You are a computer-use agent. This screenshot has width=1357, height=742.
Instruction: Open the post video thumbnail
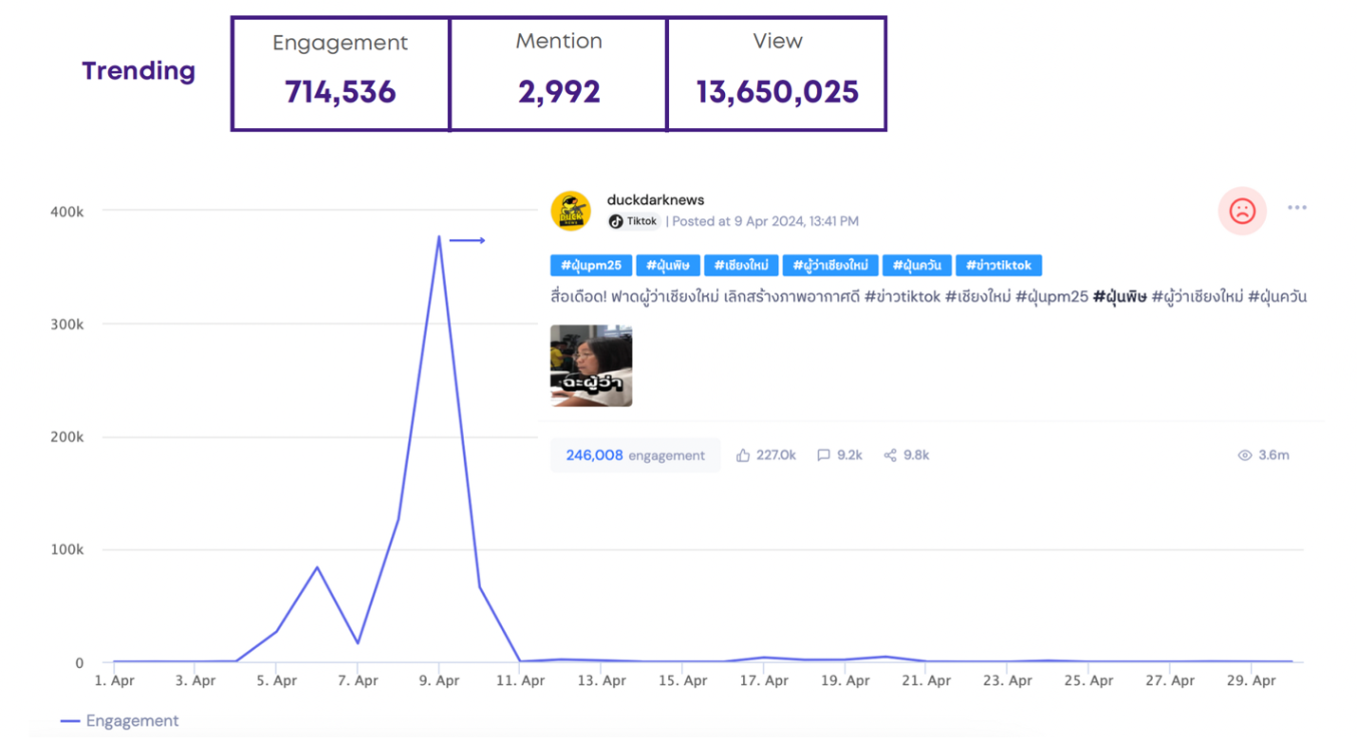[x=591, y=366]
